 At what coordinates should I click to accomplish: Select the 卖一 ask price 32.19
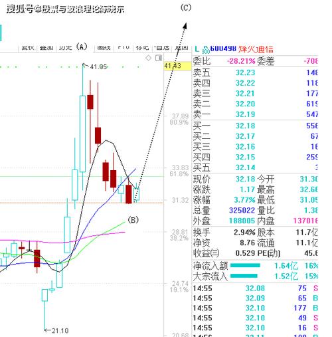click(x=245, y=114)
